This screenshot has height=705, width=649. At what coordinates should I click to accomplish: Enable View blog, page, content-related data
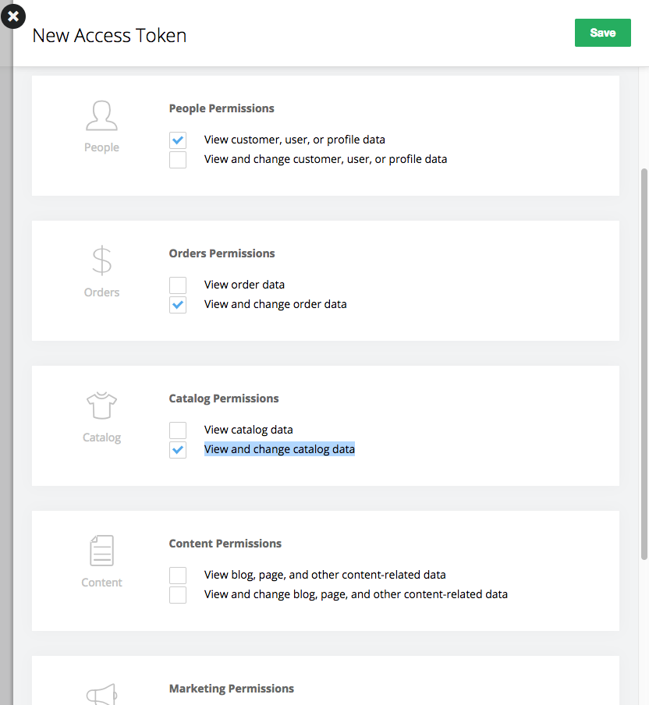tap(178, 576)
